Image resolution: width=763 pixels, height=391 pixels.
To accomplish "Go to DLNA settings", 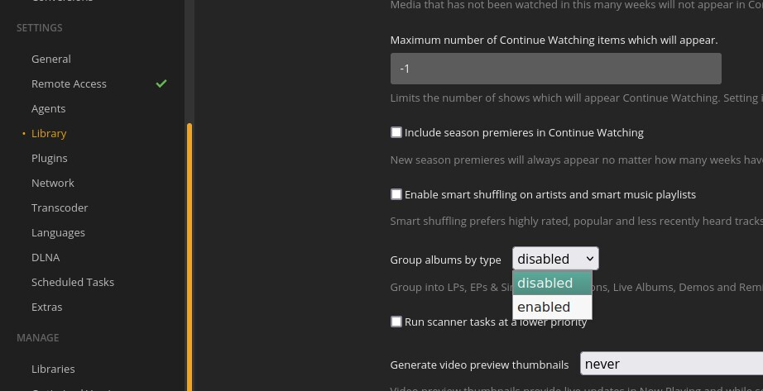I will 46,257.
